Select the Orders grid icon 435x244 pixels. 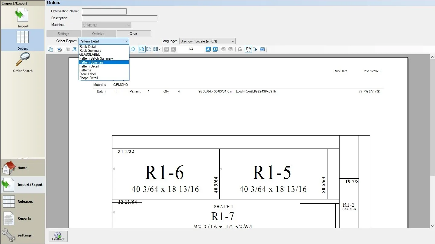(x=23, y=37)
